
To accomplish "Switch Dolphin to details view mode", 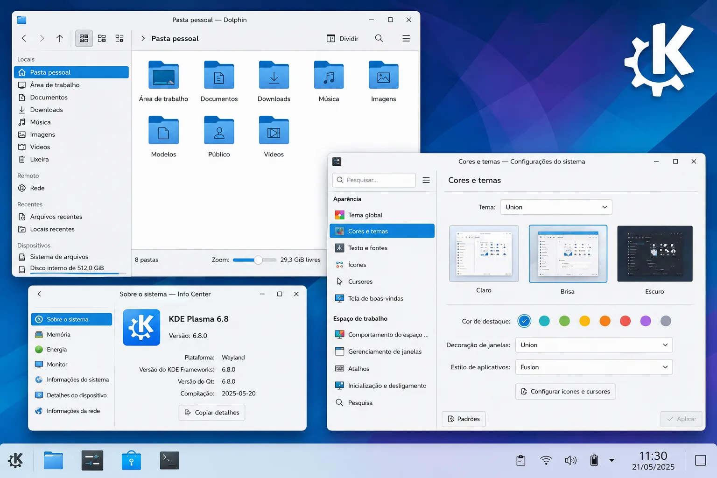I will (119, 38).
